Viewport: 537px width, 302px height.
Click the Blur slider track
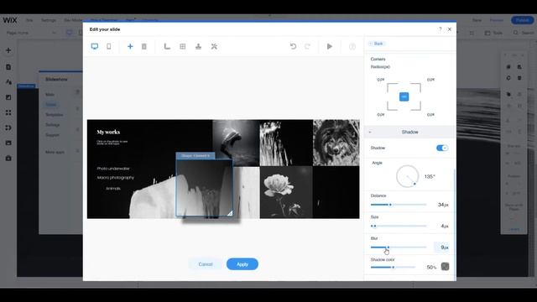[399, 247]
